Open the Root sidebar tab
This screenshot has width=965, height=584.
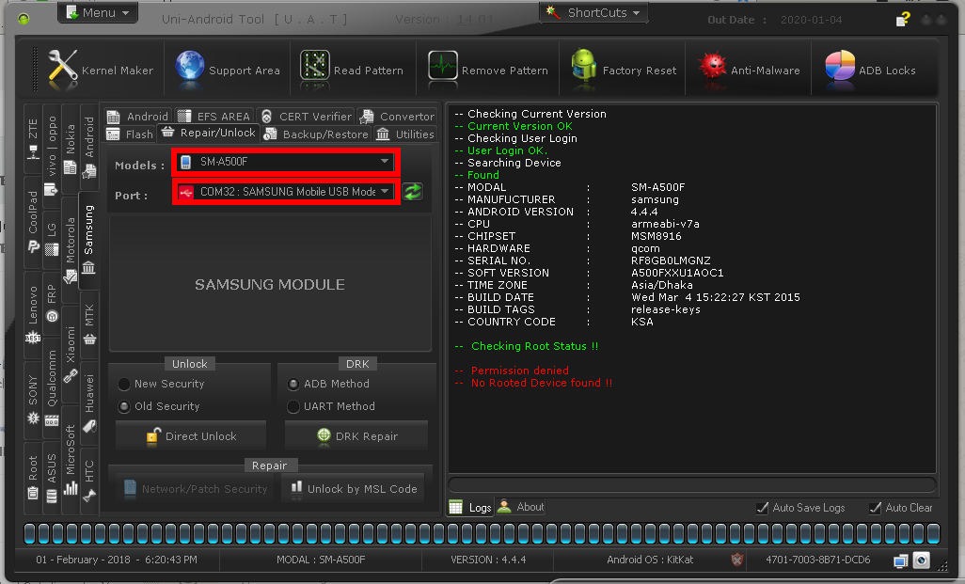tap(33, 478)
